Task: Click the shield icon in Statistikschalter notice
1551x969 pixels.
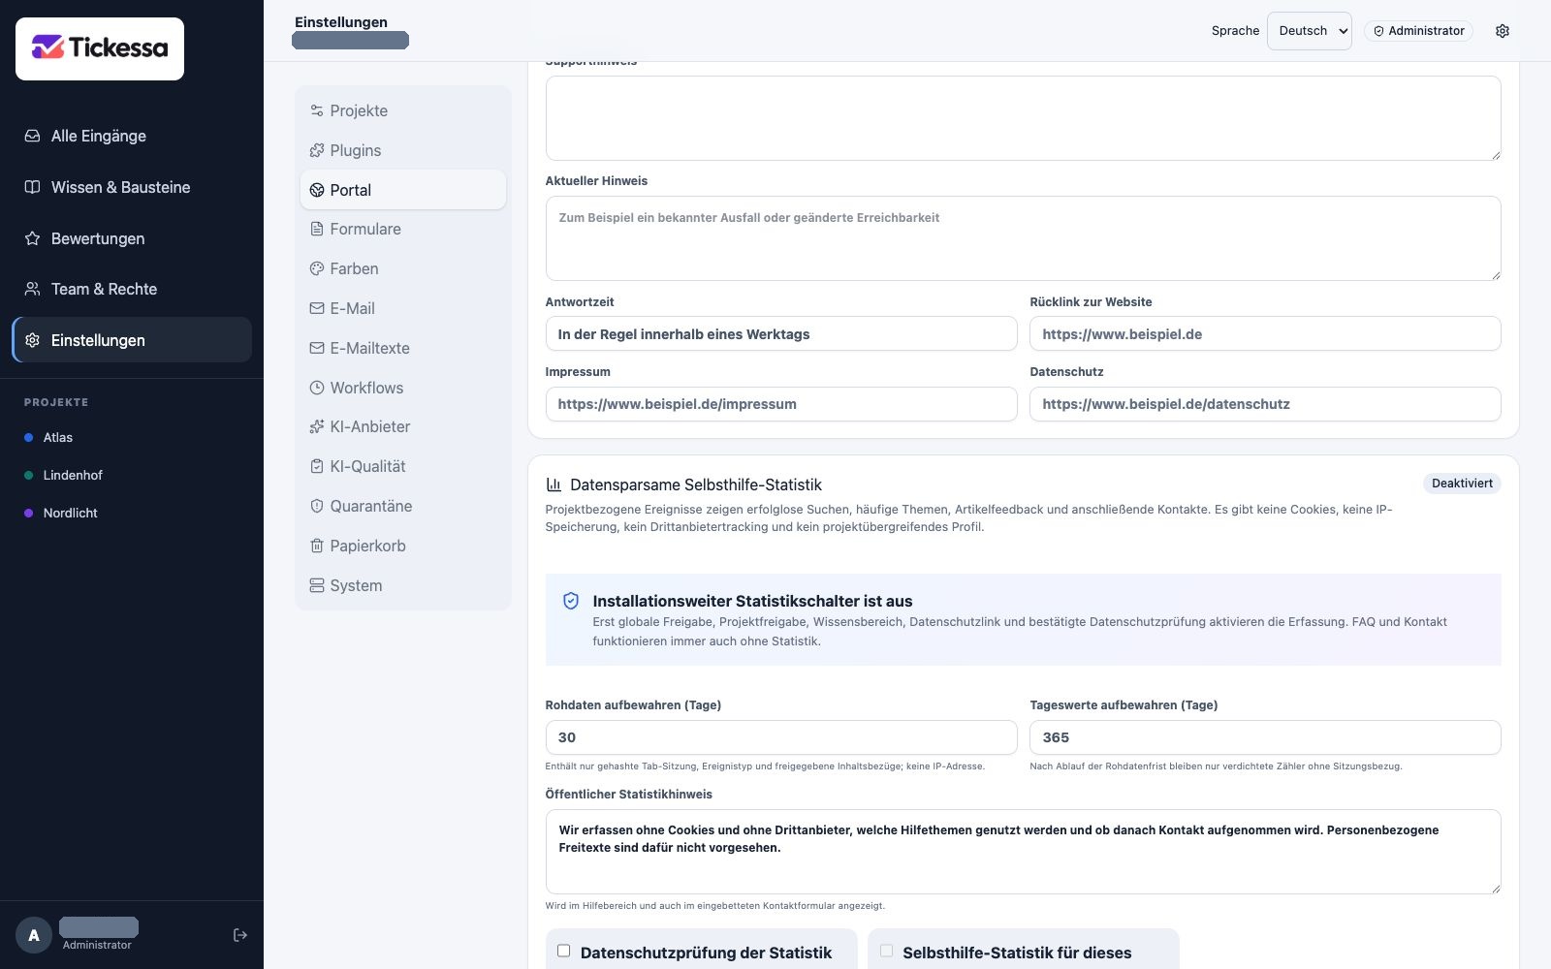Action: pyautogui.click(x=571, y=601)
